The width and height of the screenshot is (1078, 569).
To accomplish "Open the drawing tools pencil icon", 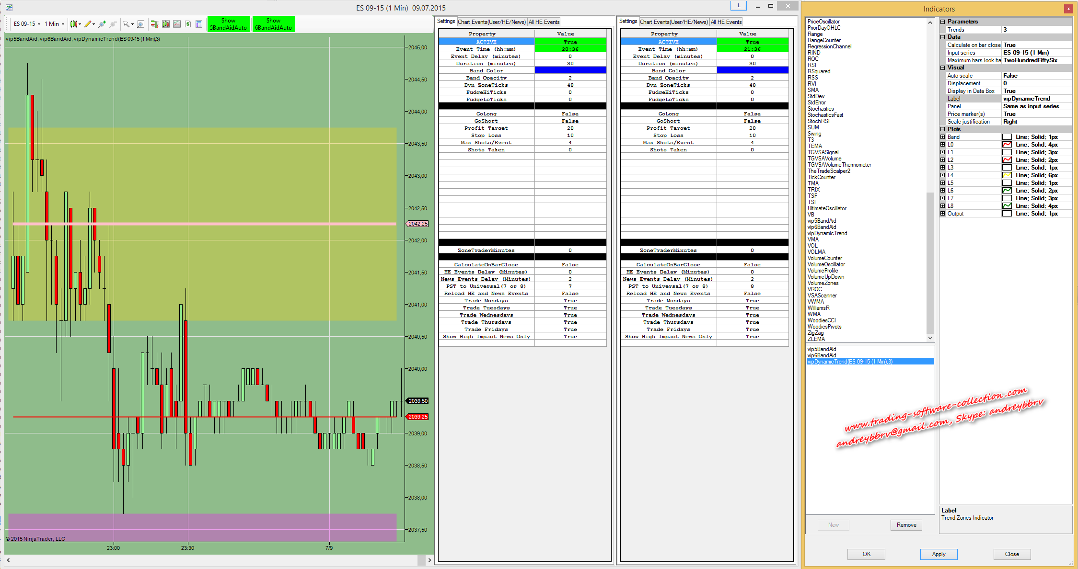I will click(x=88, y=24).
